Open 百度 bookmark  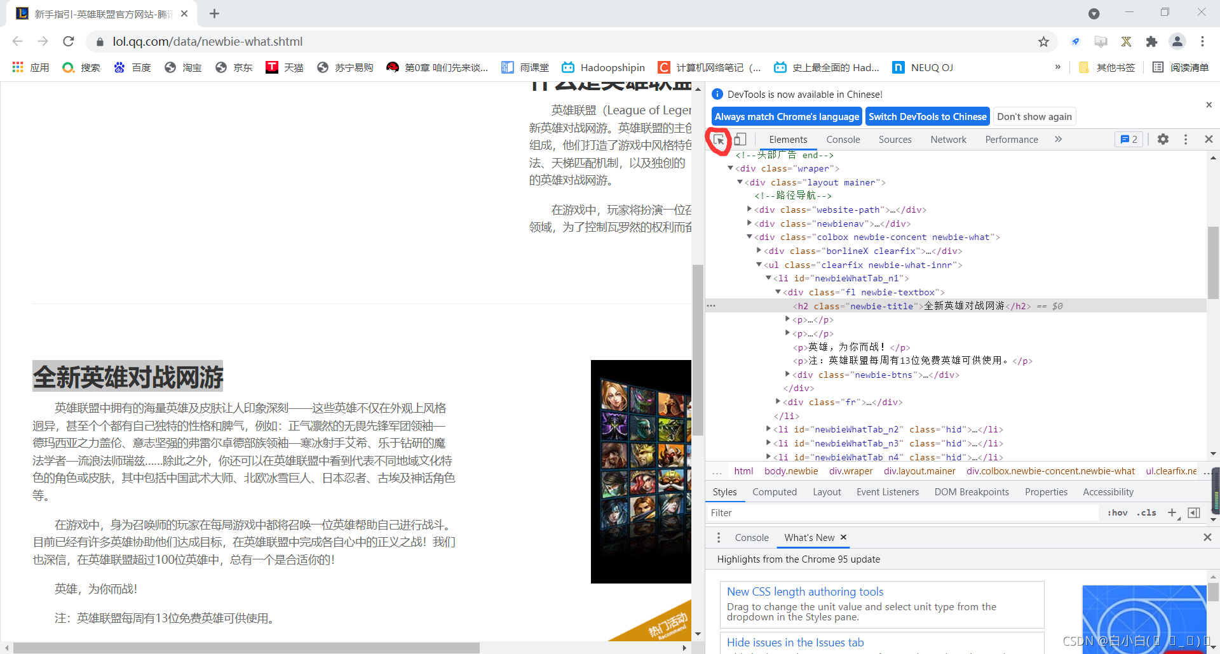click(132, 67)
